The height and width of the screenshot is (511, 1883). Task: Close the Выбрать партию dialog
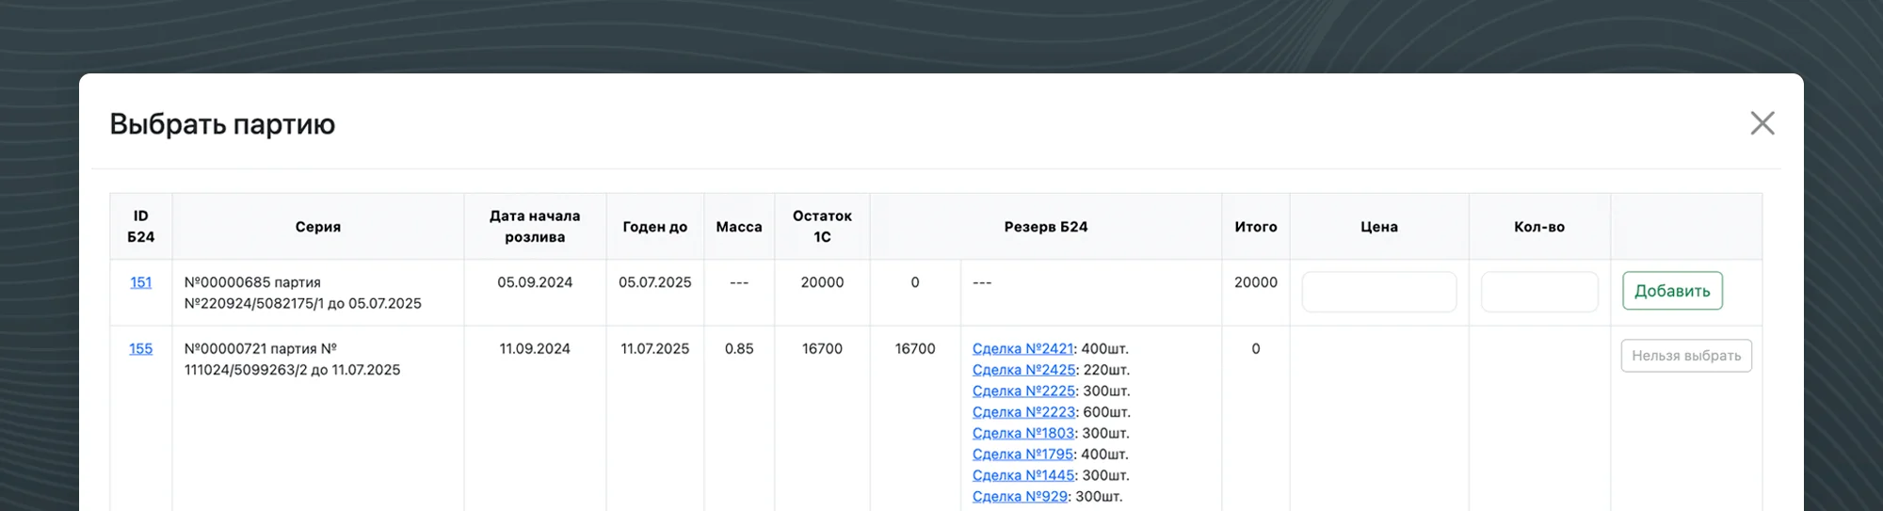[1762, 123]
